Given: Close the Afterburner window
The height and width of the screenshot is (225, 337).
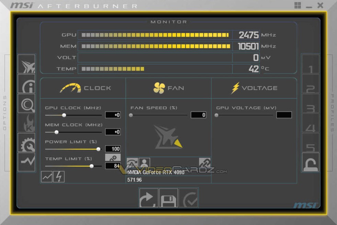Looking at the screenshot, I should [320, 5].
